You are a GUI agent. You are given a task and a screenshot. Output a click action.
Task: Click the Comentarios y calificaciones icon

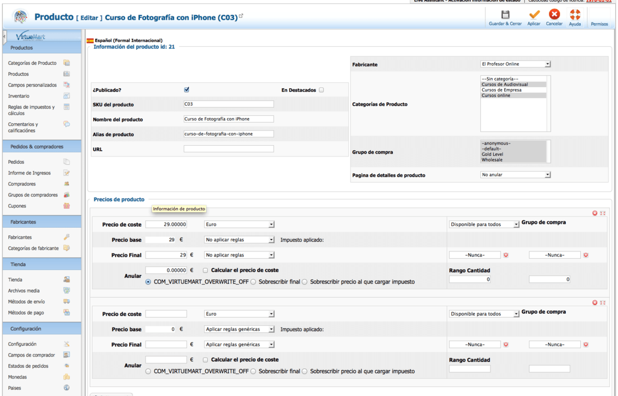coord(67,124)
